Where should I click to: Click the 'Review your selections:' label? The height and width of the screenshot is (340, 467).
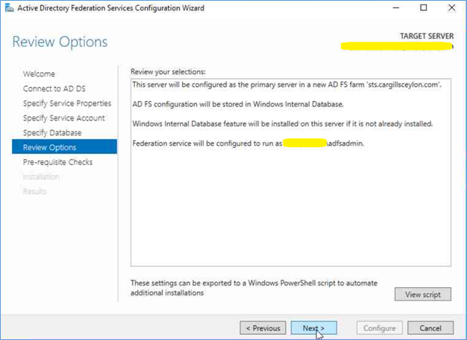[x=168, y=72]
